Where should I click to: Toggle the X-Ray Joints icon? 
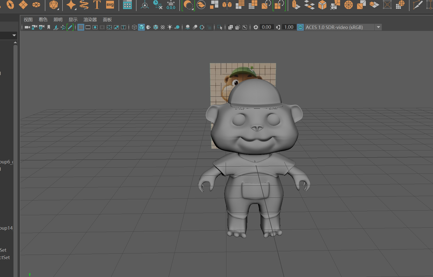245,27
